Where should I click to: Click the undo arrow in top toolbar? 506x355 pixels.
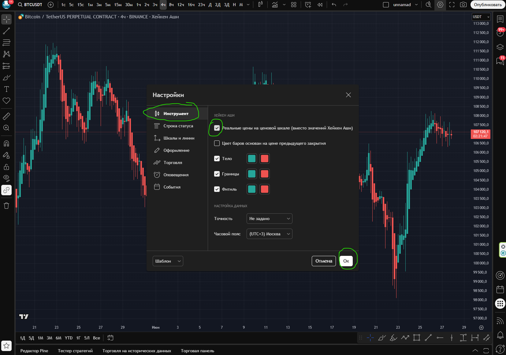point(334,5)
